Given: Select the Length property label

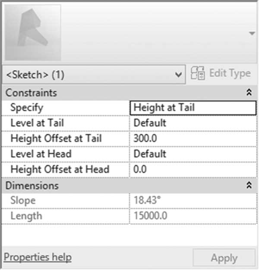Looking at the screenshot, I should 26,216.
